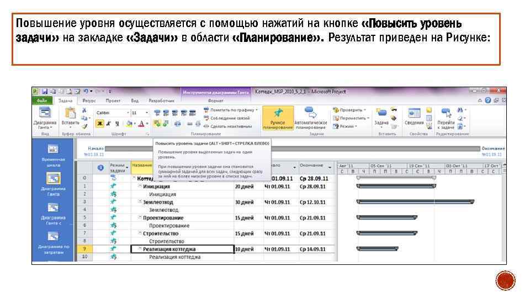Click the Outdent task (Повысить уровень) icon
The width and height of the screenshot is (530, 298).
[157, 124]
